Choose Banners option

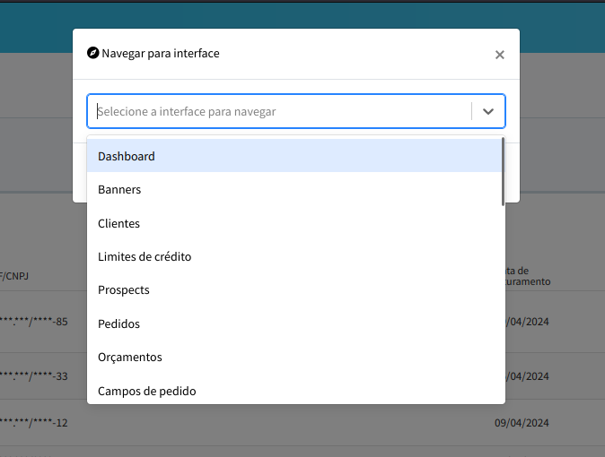click(x=294, y=190)
